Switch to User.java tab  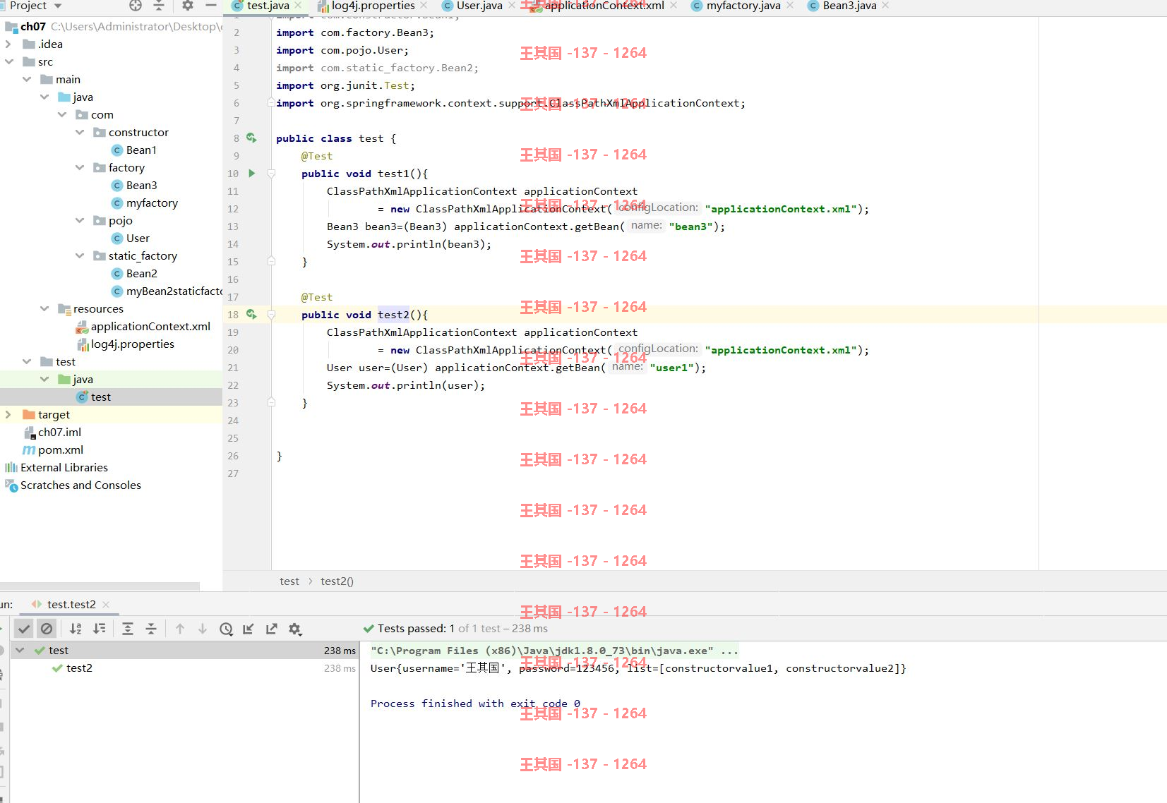tap(479, 6)
